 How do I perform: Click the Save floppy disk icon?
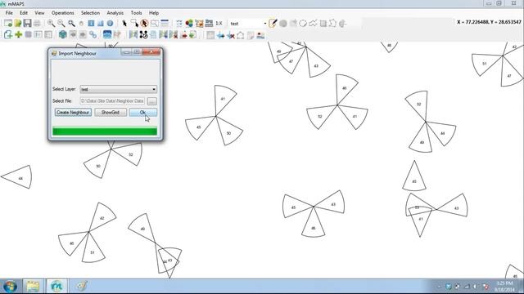click(x=27, y=23)
